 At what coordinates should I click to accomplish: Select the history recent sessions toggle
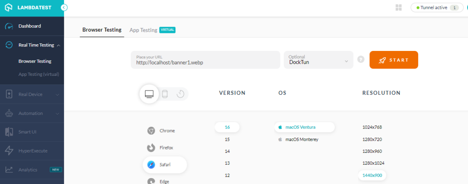coord(180,94)
